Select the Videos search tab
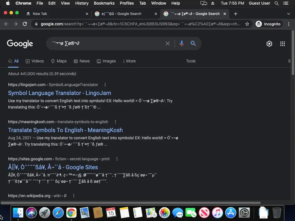295x221 pixels. (35, 61)
